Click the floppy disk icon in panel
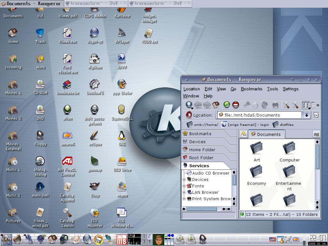Screen dimensions: 328x246 (98, 240)
